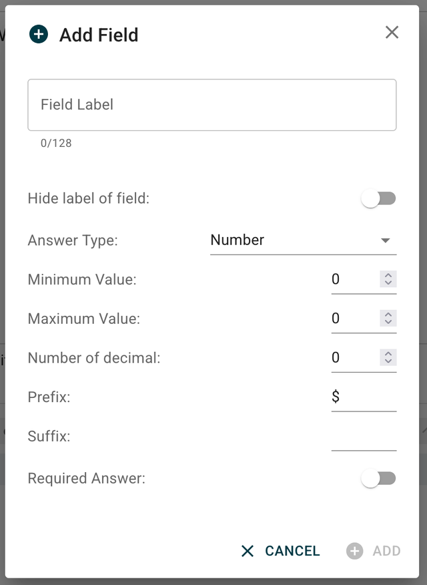
Task: Decrease the Minimum Value with down arrow
Action: click(388, 283)
